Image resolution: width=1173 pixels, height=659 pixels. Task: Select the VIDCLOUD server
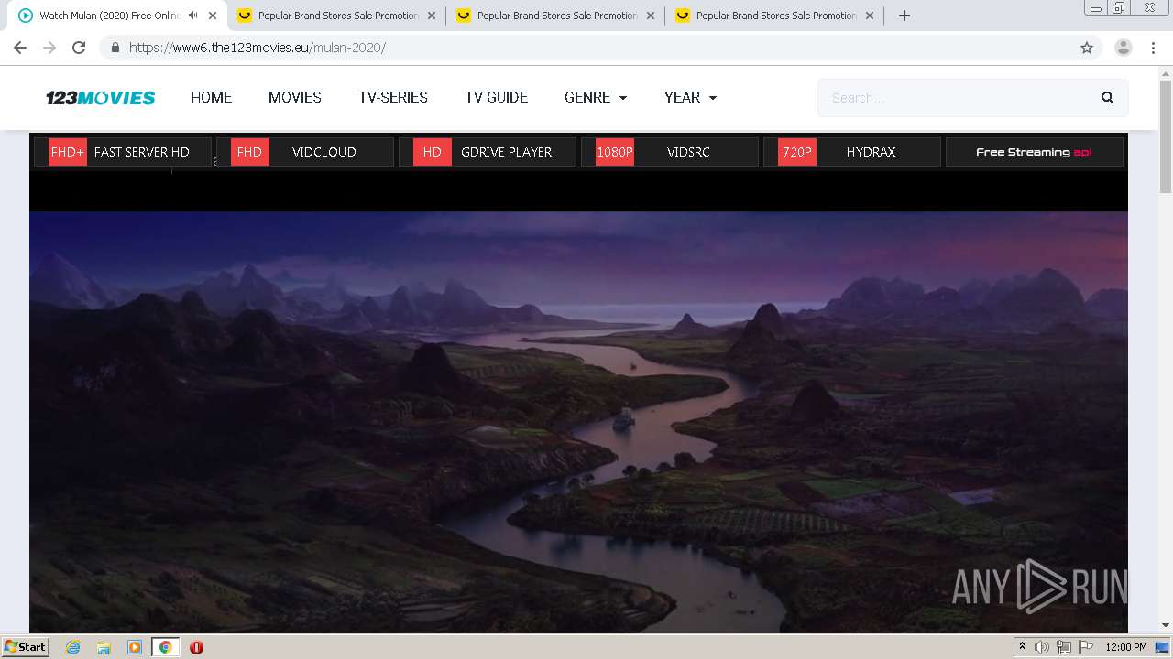(x=304, y=152)
